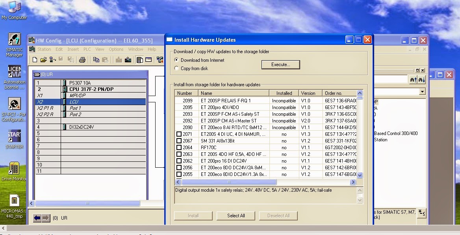Copy the selected module
Screen dimensions: 460x235
click(96, 59)
